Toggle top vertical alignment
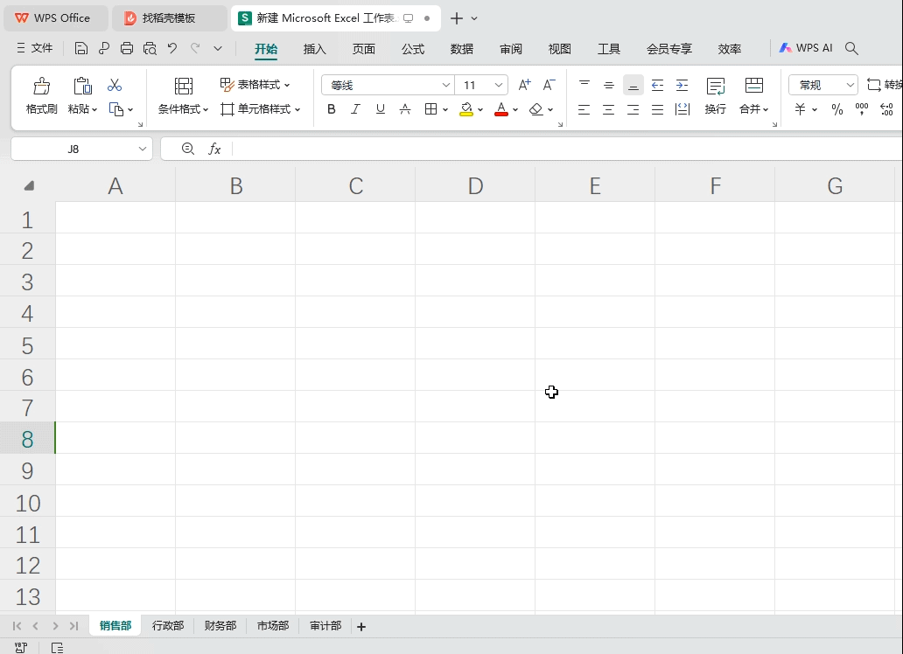903x654 pixels. (584, 85)
